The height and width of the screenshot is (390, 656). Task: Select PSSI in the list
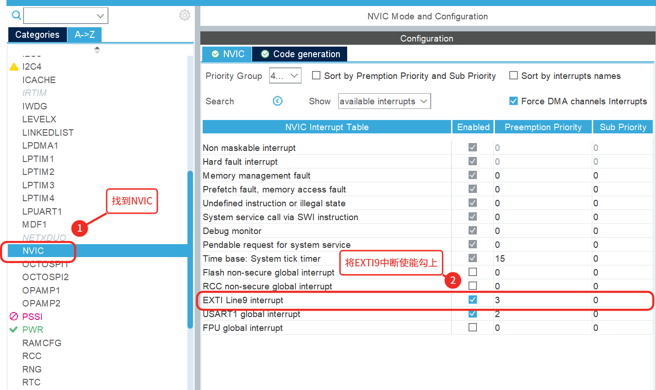click(32, 317)
